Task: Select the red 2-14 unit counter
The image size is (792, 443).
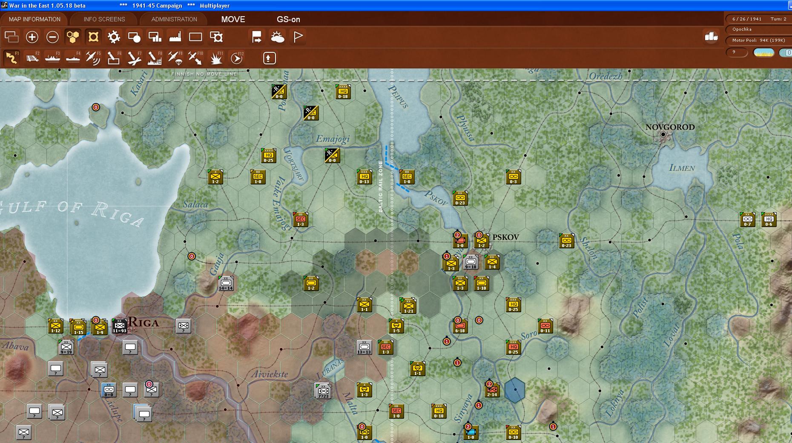Action: click(492, 390)
